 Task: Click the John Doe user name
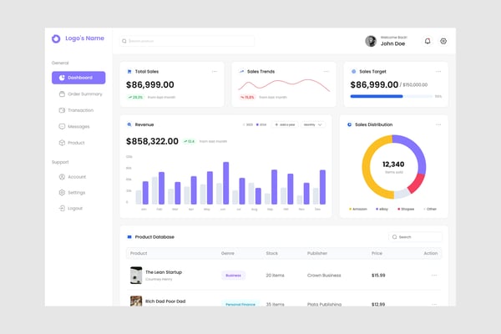pos(392,43)
